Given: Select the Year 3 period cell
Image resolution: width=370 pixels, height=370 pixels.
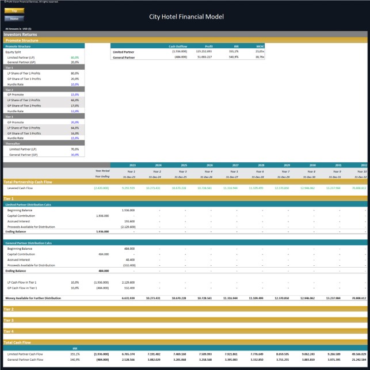Looking at the screenshot, I should pos(182,171).
